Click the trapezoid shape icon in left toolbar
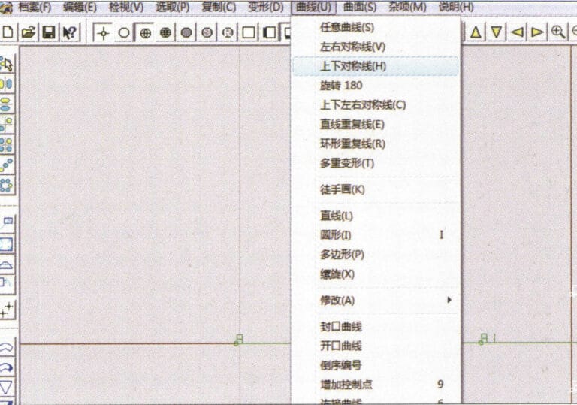 point(7,264)
